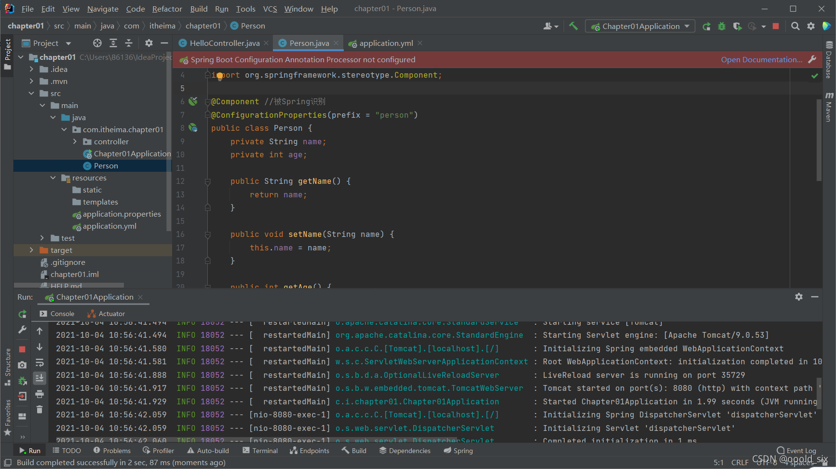Stop process using Run panel red square
836x469 pixels.
22,349
